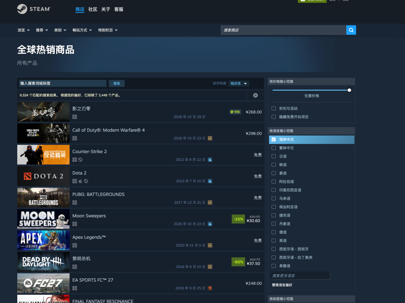Click the 搜索更多语言 input field
The height and width of the screenshot is (303, 405).
coord(300,276)
